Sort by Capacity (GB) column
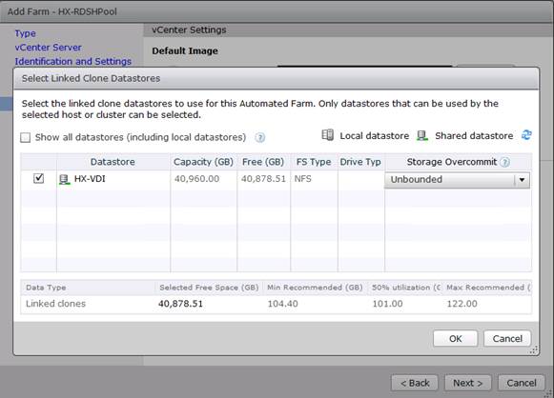Viewport: 554px width, 398px height. tap(203, 162)
